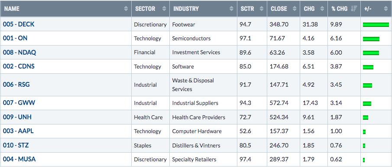The width and height of the screenshot is (392, 167).
Task: Open the 006 - RSG symbol link
Action: (16, 85)
